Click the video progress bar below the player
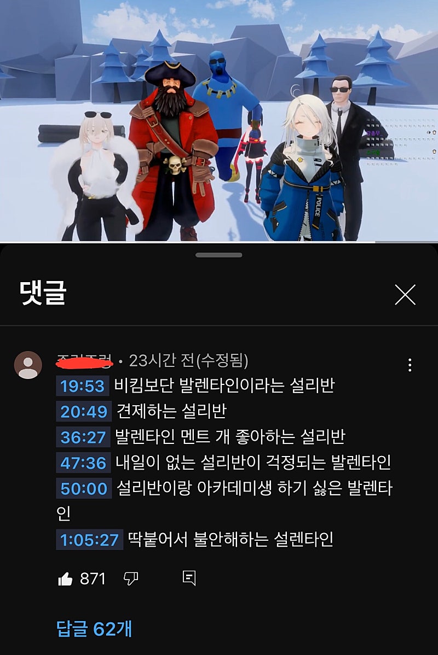The width and height of the screenshot is (438, 655). [219, 242]
